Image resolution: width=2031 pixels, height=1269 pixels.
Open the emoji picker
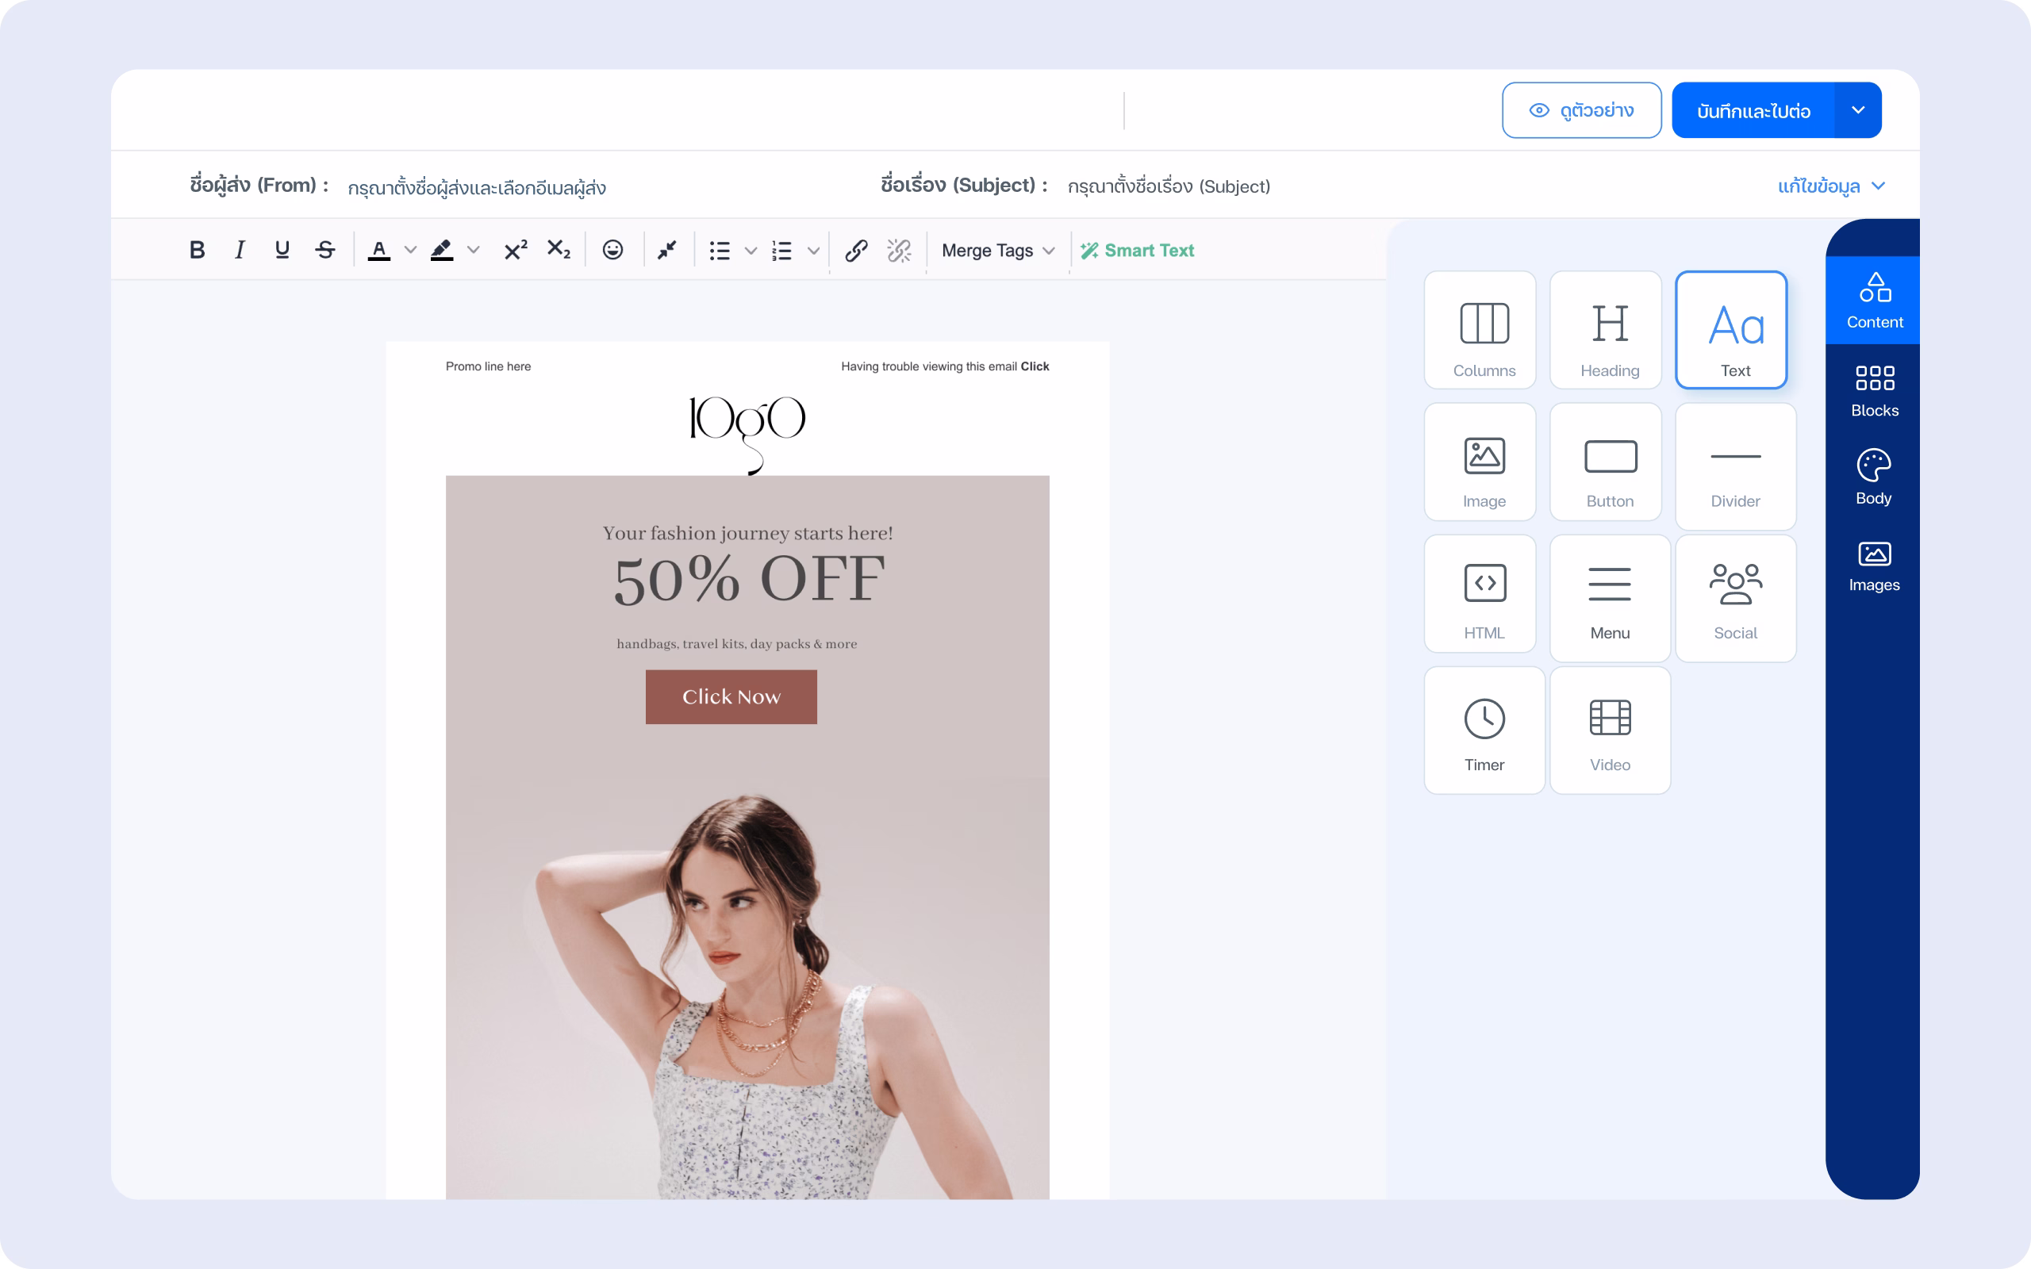(612, 250)
